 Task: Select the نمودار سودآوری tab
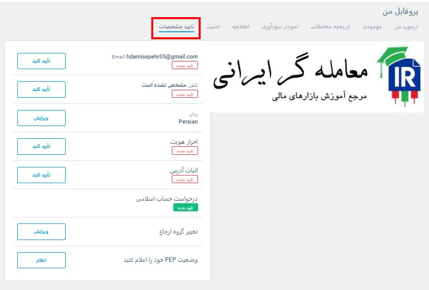tap(279, 27)
